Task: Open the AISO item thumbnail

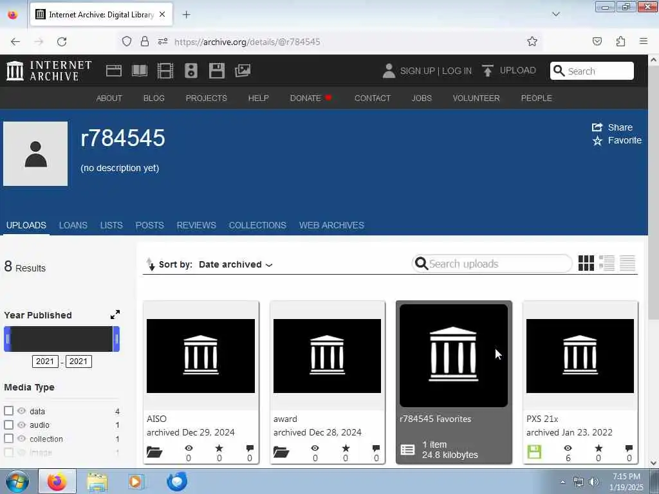Action: [x=201, y=356]
